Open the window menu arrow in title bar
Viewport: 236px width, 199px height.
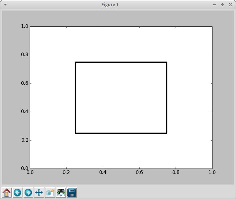tap(5, 5)
